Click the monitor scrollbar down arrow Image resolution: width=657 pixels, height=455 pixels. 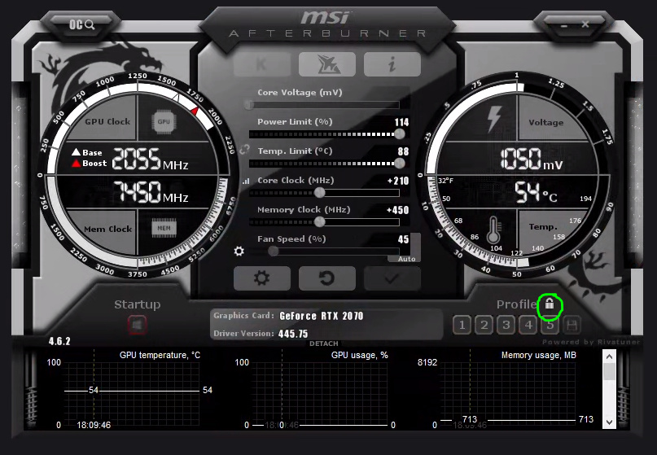click(609, 422)
